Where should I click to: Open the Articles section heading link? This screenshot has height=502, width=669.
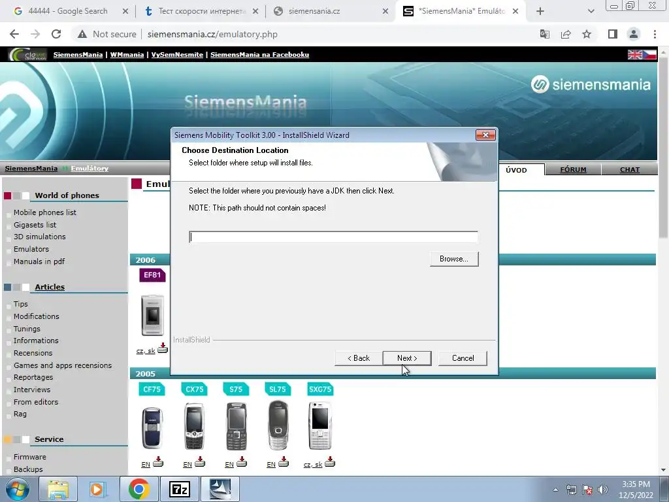50,288
